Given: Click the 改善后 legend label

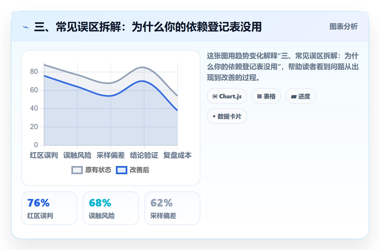Looking at the screenshot, I should pos(140,170).
